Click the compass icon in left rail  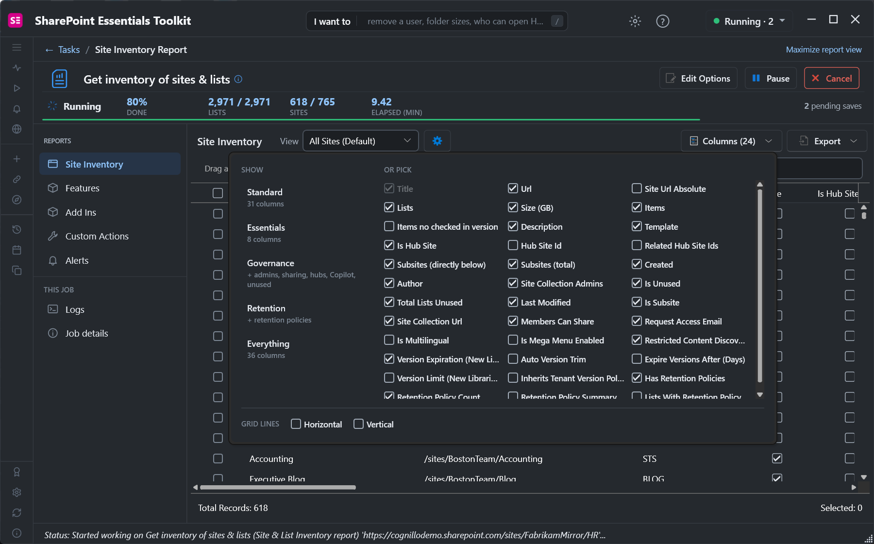[x=17, y=200]
